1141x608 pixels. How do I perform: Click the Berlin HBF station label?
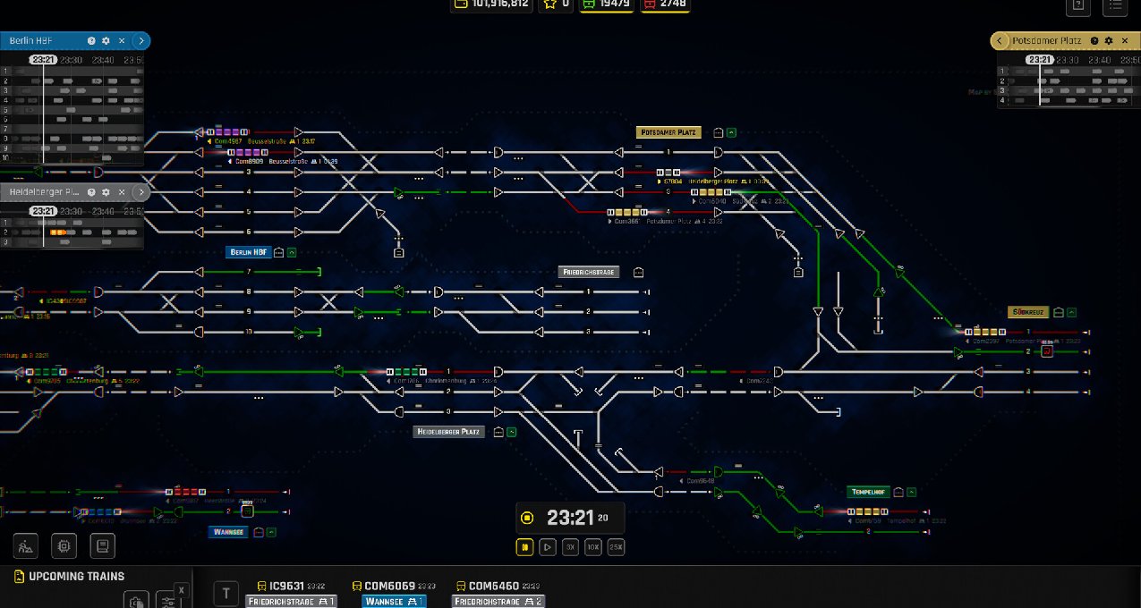pos(248,252)
